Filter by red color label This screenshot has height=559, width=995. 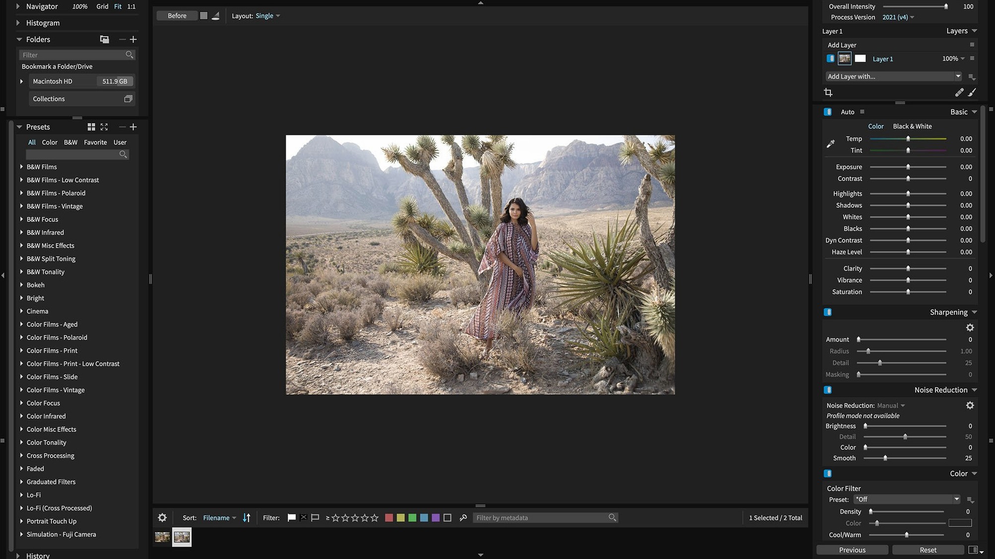[389, 517]
